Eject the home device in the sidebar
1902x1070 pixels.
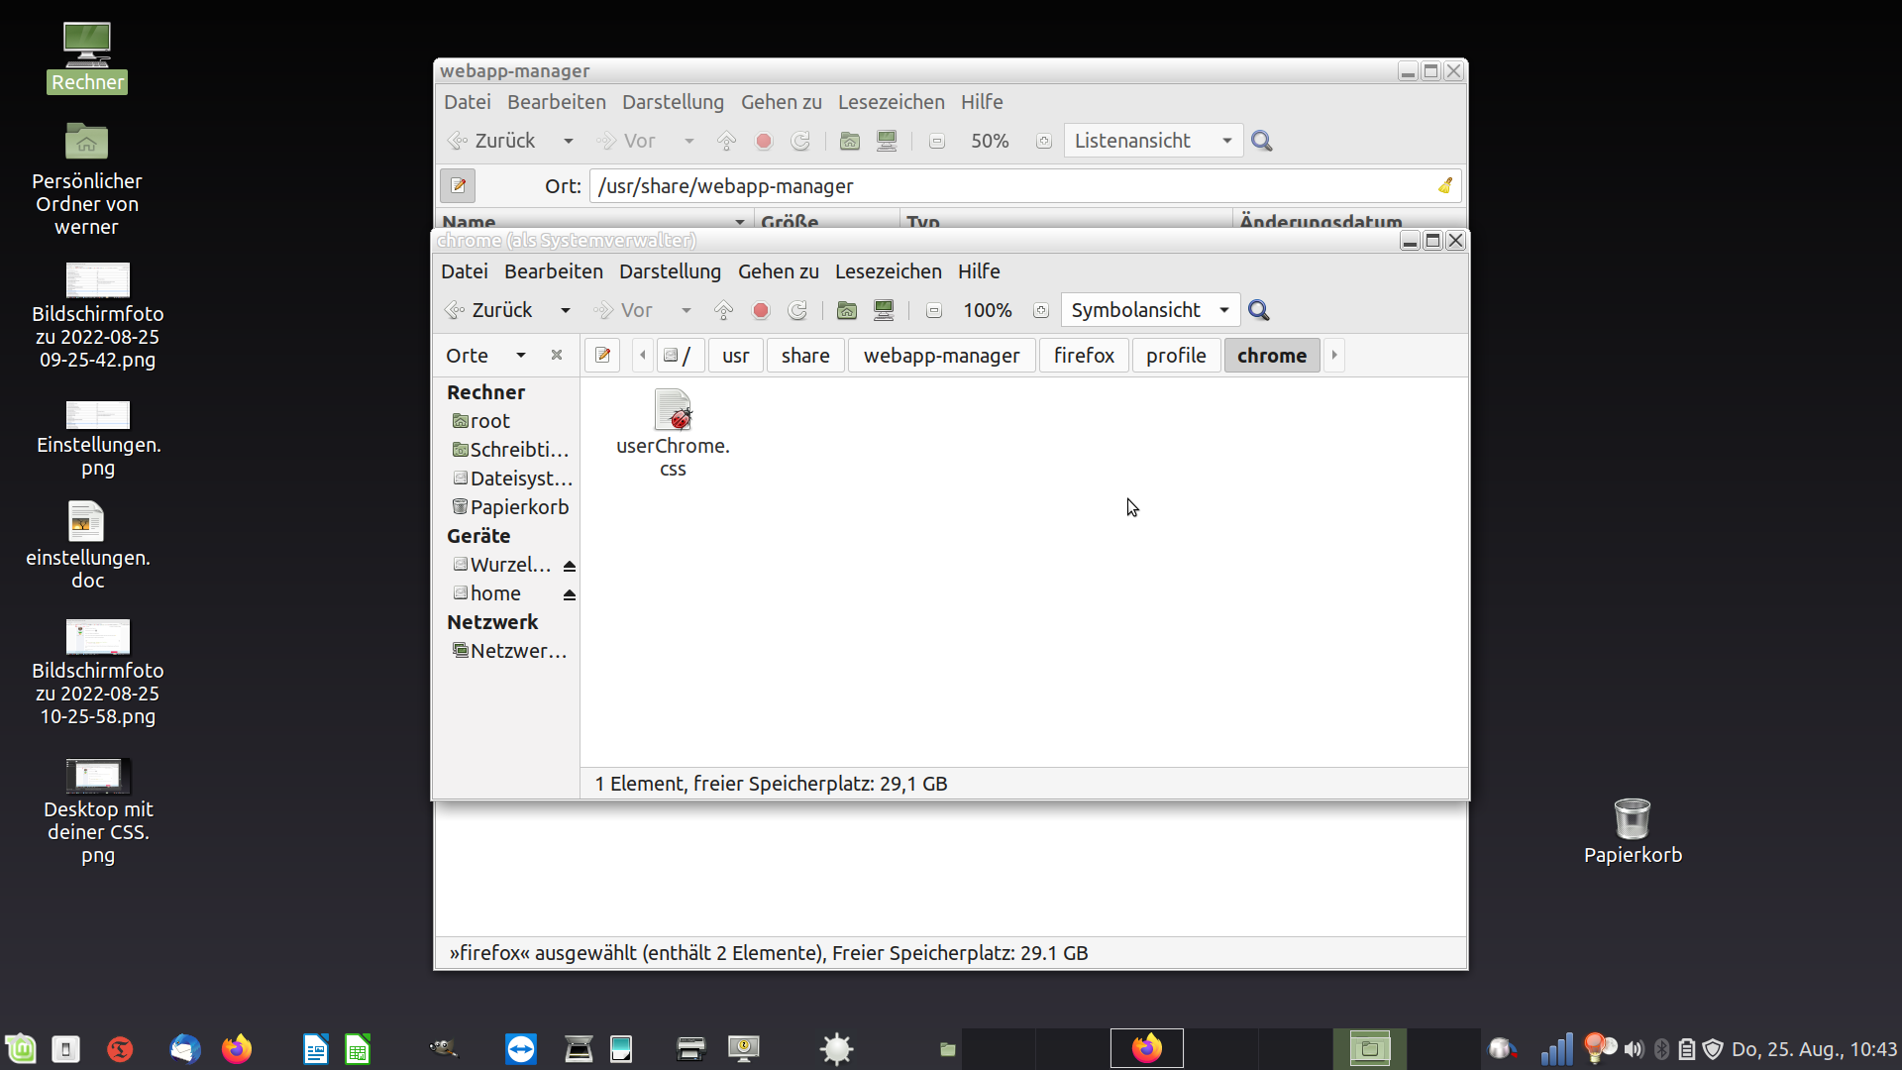point(570,594)
